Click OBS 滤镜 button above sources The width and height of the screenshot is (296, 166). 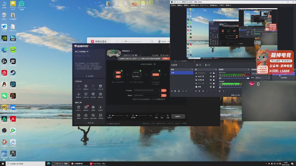click(x=208, y=65)
